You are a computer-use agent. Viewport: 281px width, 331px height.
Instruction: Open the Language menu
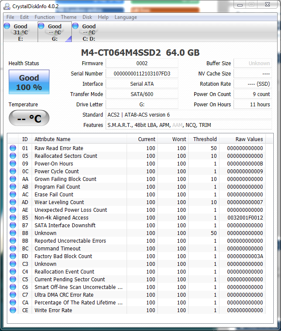(x=126, y=17)
